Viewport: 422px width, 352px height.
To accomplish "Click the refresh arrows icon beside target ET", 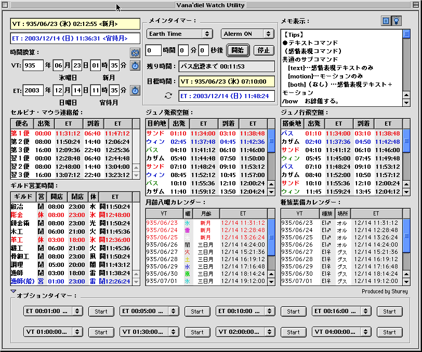I will (x=168, y=96).
